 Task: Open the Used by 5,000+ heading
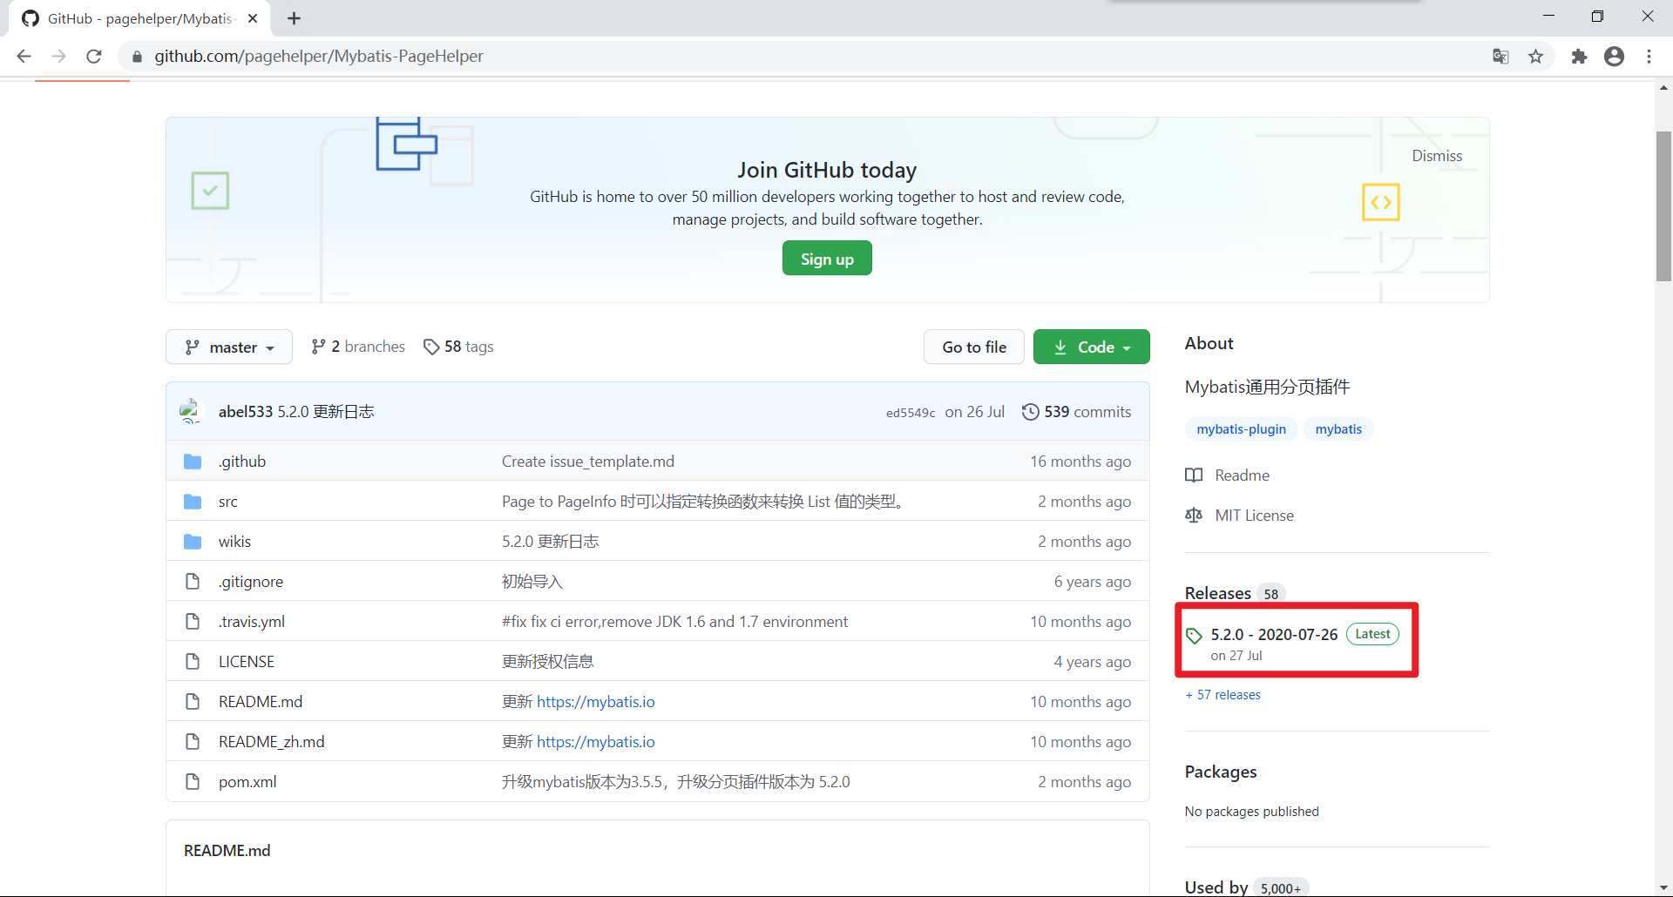(1246, 887)
